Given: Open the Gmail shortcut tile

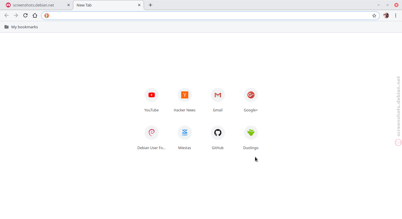Looking at the screenshot, I should (218, 100).
